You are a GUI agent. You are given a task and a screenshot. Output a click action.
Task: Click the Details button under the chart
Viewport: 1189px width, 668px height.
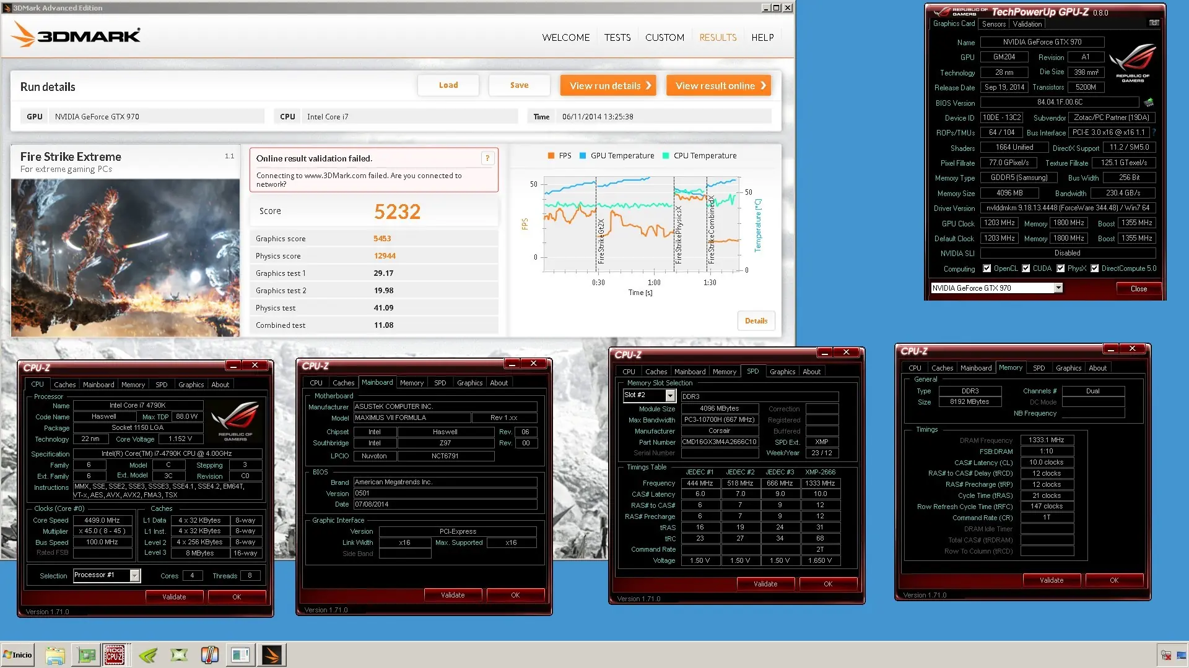[756, 320]
